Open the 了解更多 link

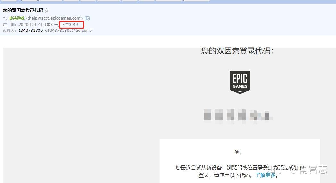(x=265, y=175)
